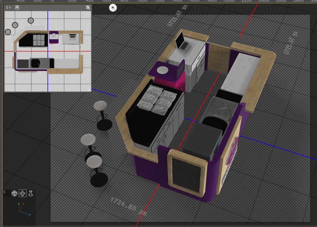Close the secondary view panel

[x=10, y=7]
